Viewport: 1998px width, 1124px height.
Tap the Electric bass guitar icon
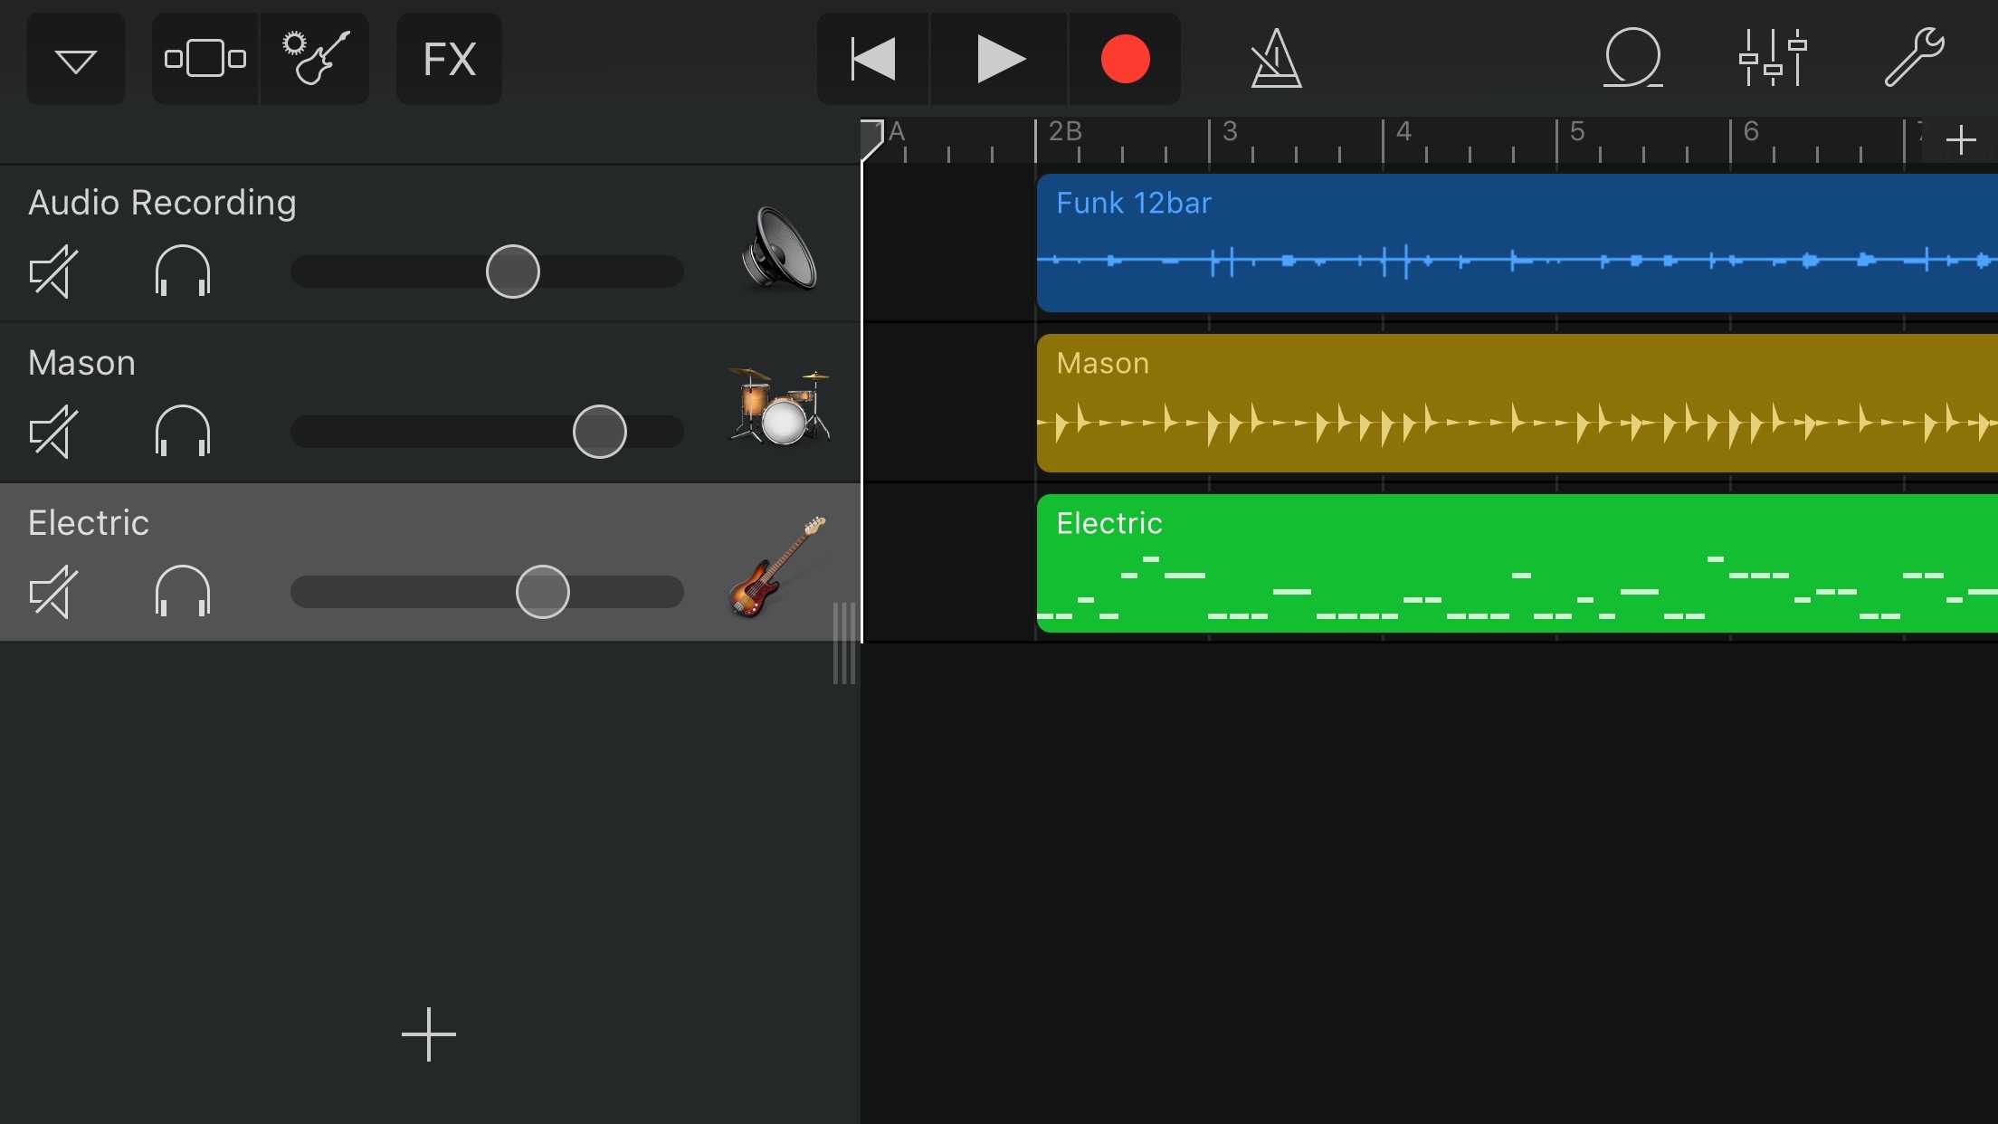[777, 567]
